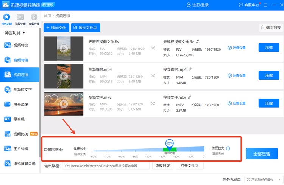The image size is (284, 185).
Task: Open 录音机 in the sidebar
Action: [20, 119]
